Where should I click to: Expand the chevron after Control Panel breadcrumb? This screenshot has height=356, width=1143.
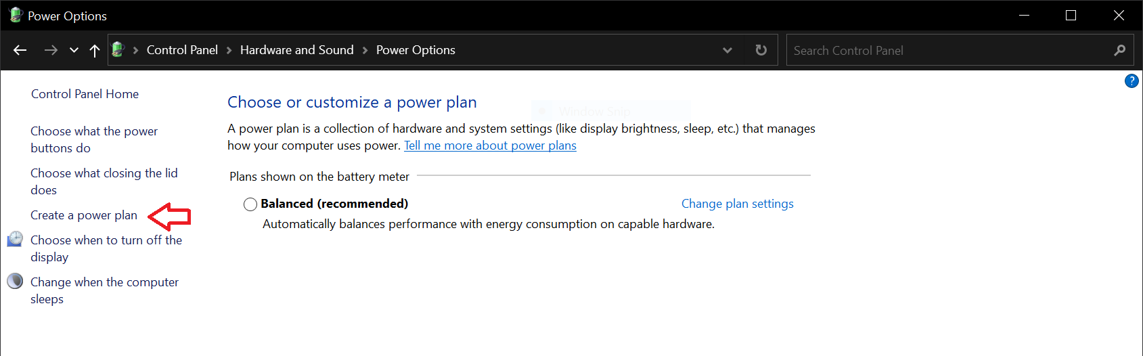tap(229, 50)
